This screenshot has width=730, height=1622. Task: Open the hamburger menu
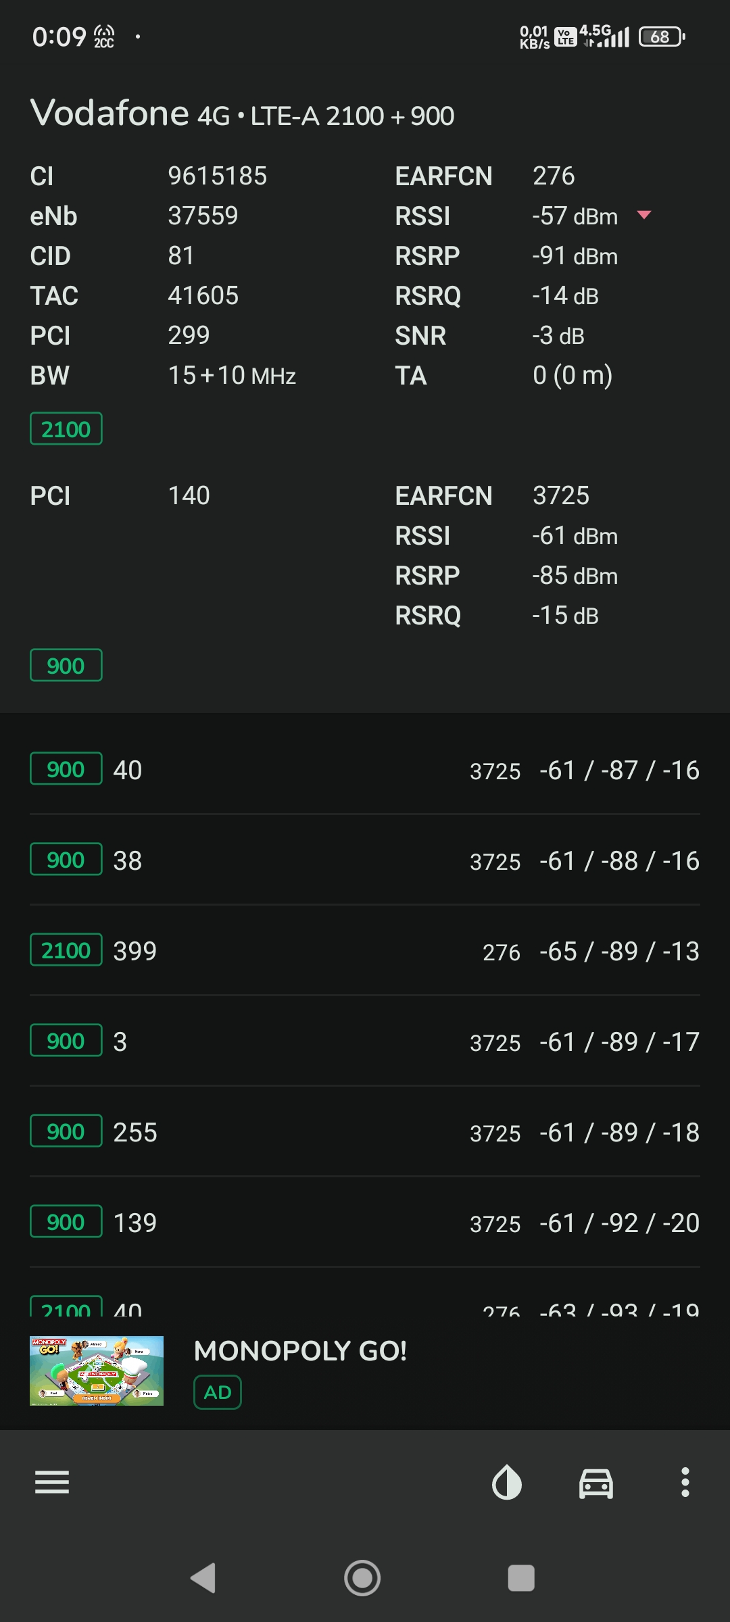pos(52,1483)
